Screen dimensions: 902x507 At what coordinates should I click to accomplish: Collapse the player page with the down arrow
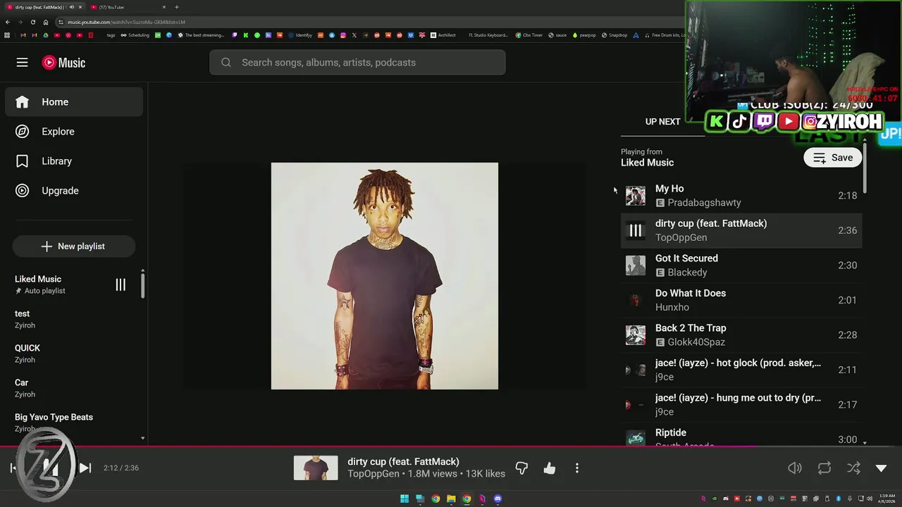pos(881,468)
